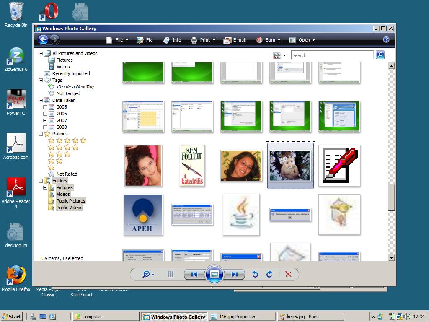This screenshot has height=322, width=429.
Task: Open the Info pane
Action: click(172, 40)
